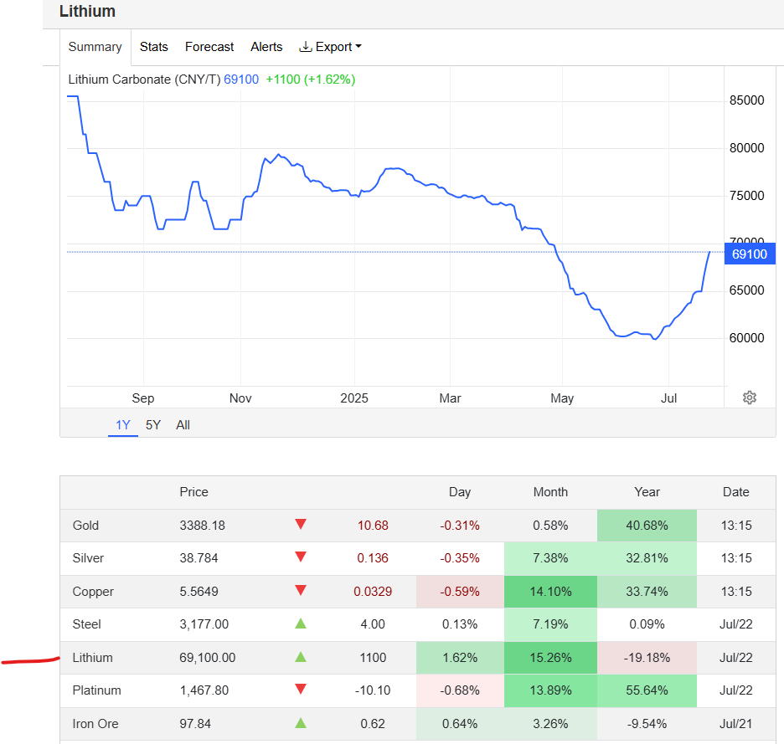Select the 1Y chart range
Viewport: 784px width, 744px height.
point(123,425)
